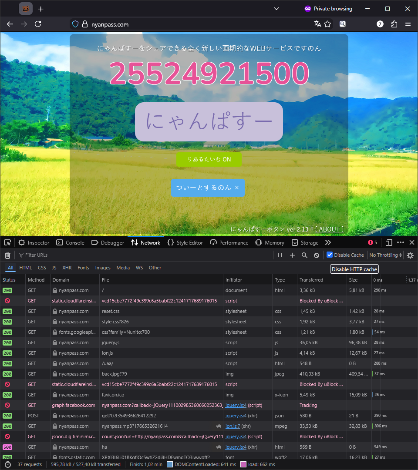Filter requests by Fonts
The height and width of the screenshot is (470, 418).
pos(83,268)
